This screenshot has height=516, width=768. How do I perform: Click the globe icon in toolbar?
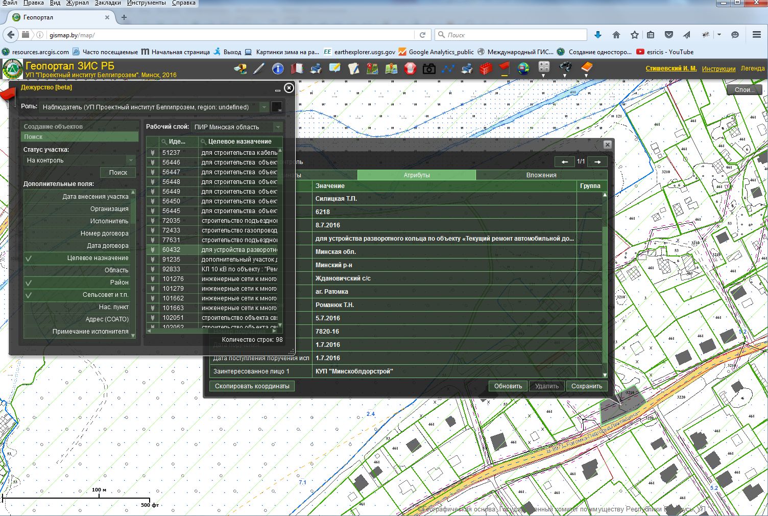click(x=523, y=68)
